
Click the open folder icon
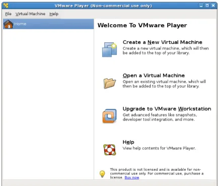pos(109,83)
